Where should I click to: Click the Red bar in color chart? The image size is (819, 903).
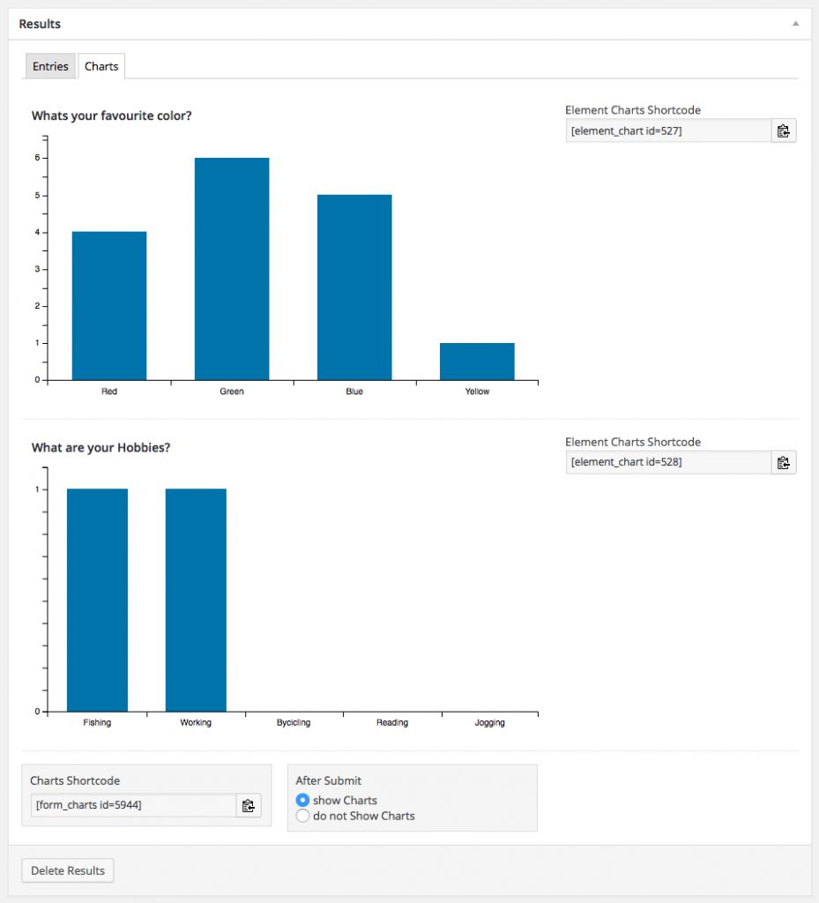tap(109, 306)
